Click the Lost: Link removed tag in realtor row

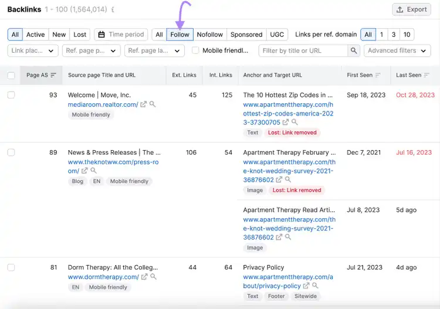coord(292,133)
